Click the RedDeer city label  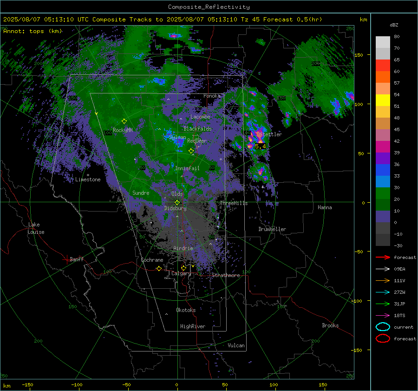coord(197,141)
